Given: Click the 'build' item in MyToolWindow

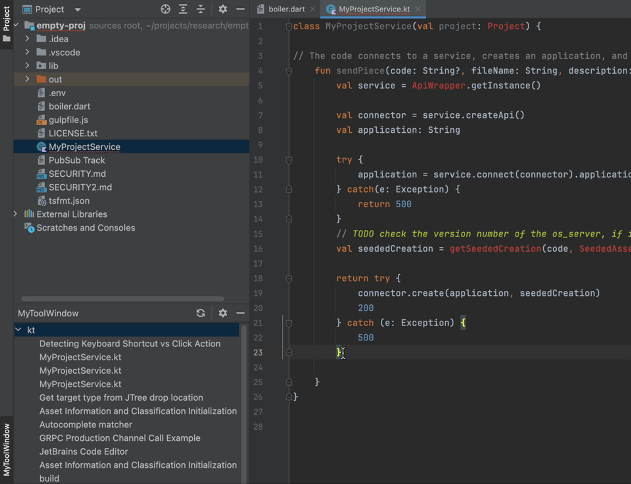Looking at the screenshot, I should 49,478.
